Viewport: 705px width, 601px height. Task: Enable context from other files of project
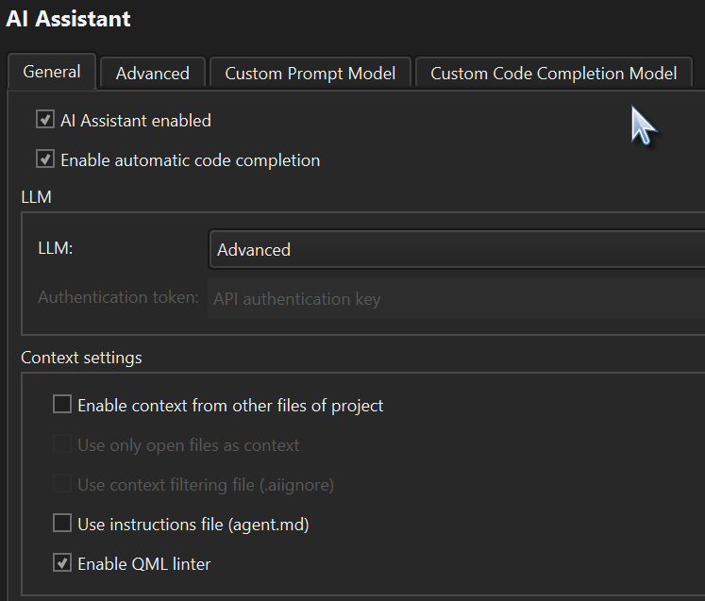pos(62,405)
